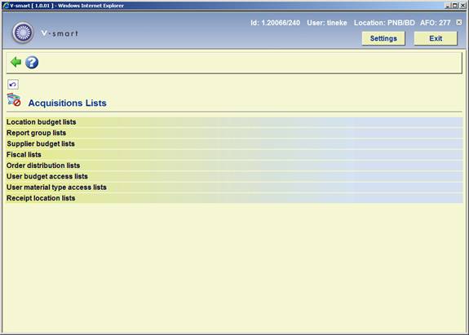Open Receipt location lists
Screen dimensions: 469x335
[x=235, y=198]
